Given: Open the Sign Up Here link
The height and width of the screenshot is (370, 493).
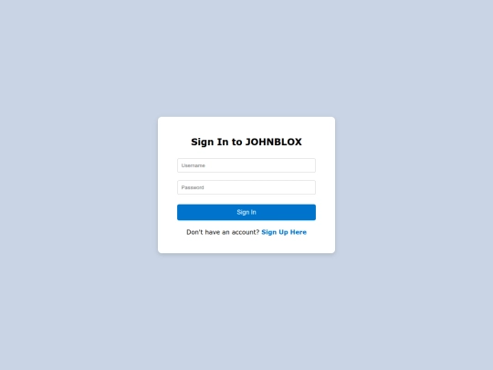Looking at the screenshot, I should pos(284,232).
